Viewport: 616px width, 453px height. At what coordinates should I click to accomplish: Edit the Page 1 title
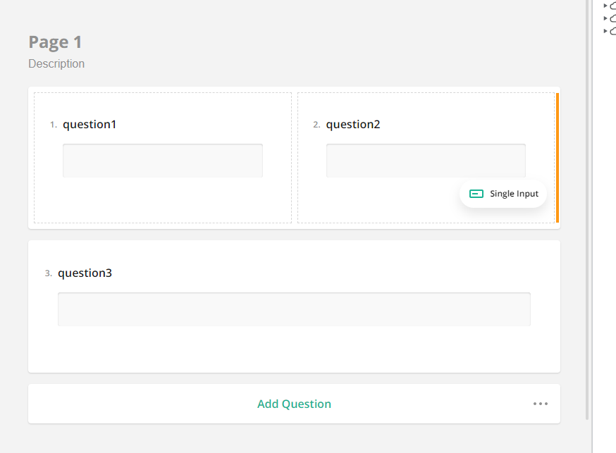[x=54, y=42]
